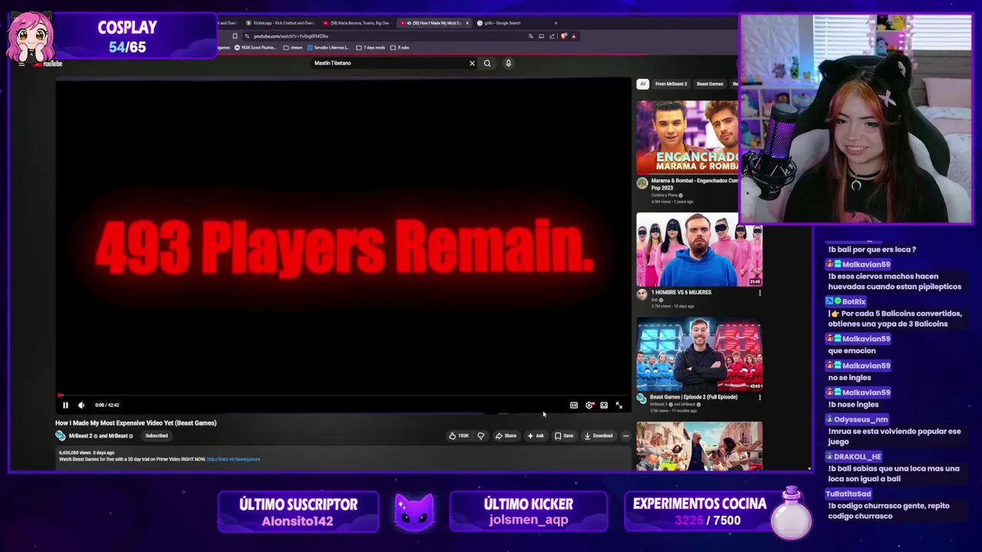Image resolution: width=982 pixels, height=552 pixels.
Task: Download the video
Action: coord(598,435)
